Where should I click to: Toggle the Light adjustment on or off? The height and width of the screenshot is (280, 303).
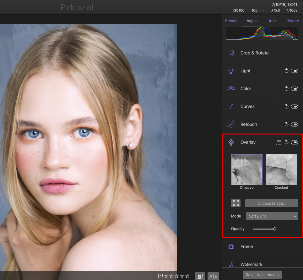[295, 71]
